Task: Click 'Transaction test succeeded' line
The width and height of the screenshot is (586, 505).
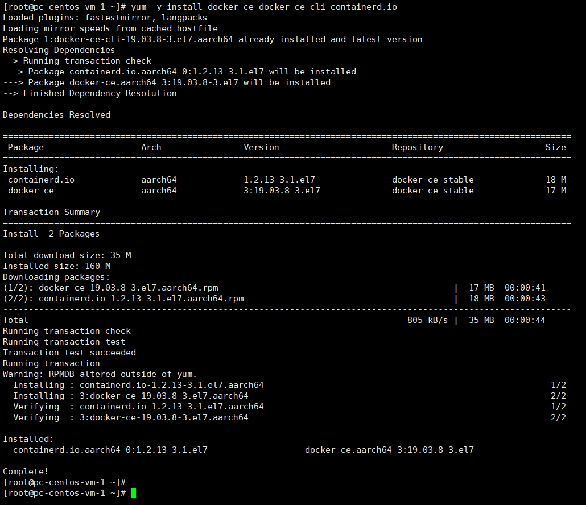Action: coord(69,353)
